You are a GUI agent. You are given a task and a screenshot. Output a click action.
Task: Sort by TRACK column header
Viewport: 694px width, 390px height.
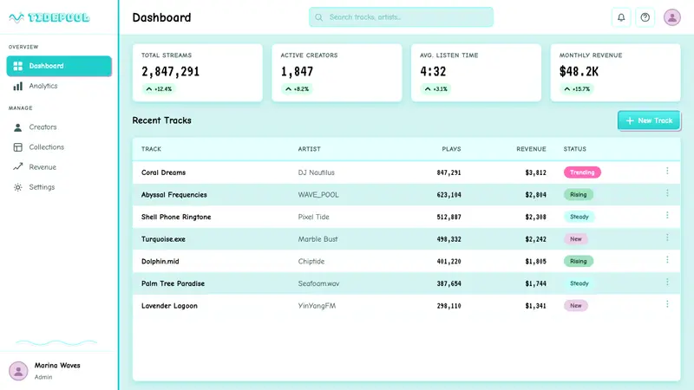[x=151, y=149]
